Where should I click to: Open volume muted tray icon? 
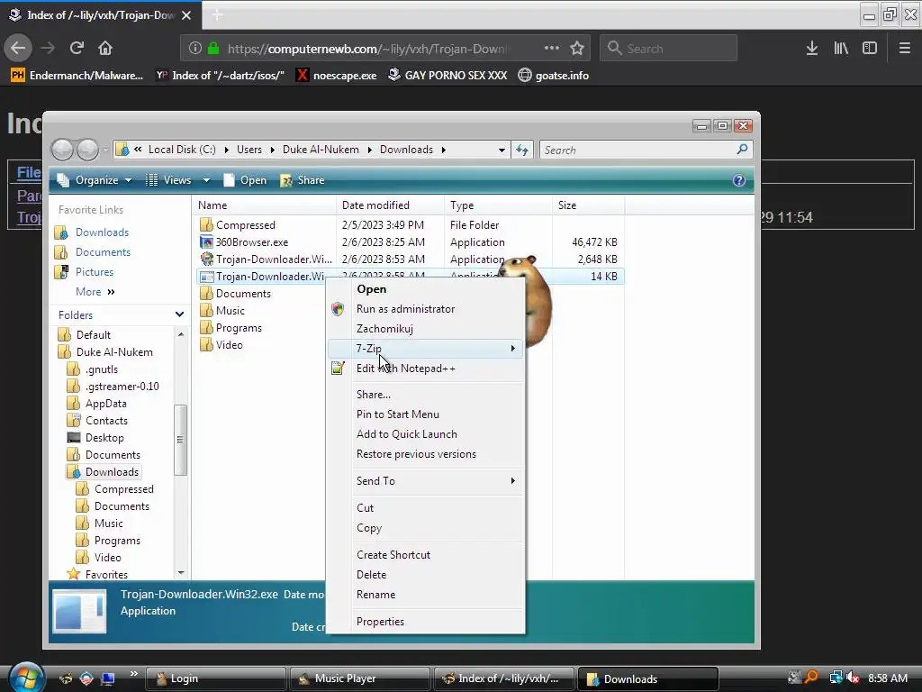(854, 678)
